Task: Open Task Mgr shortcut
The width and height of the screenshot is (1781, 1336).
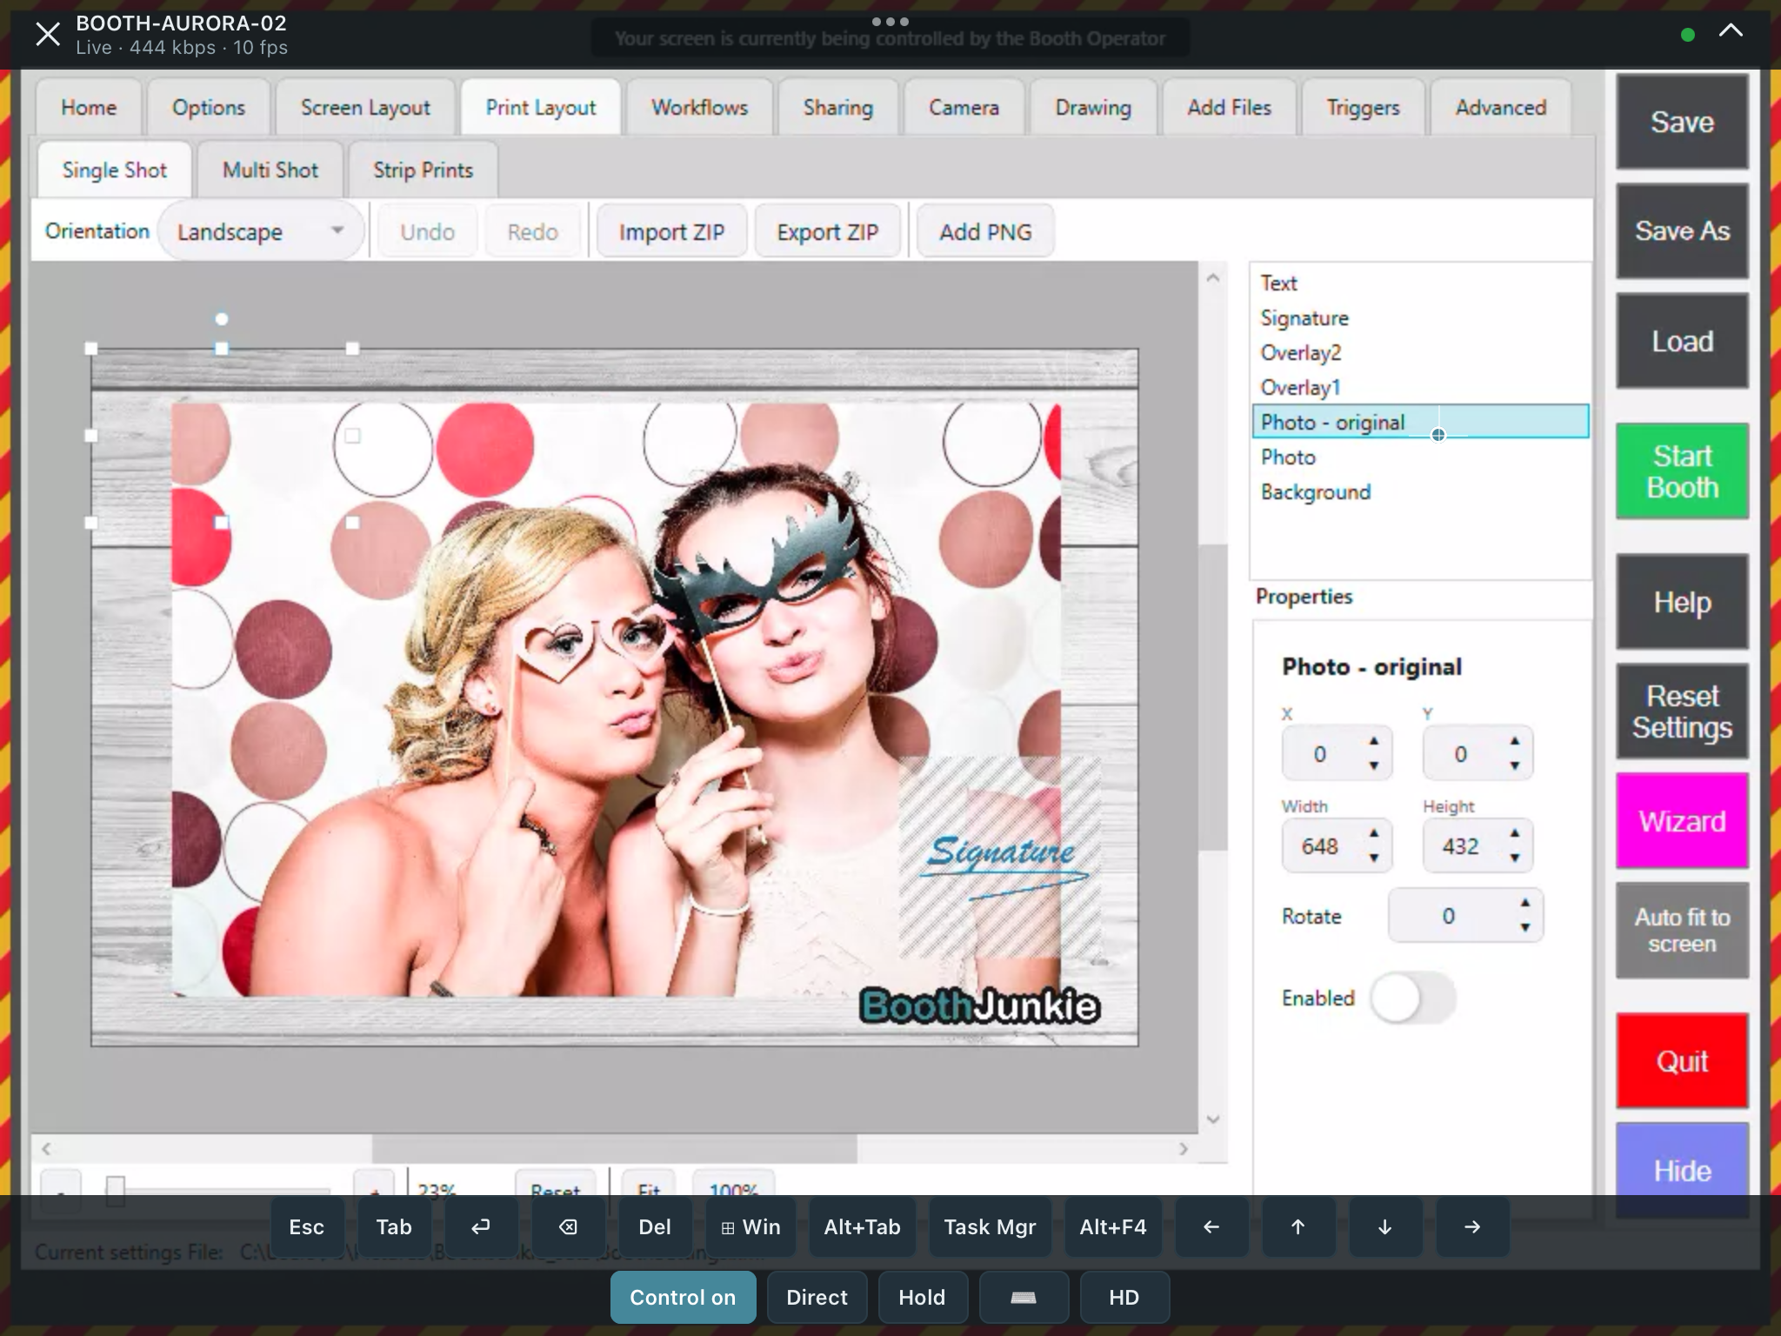Action: [990, 1226]
